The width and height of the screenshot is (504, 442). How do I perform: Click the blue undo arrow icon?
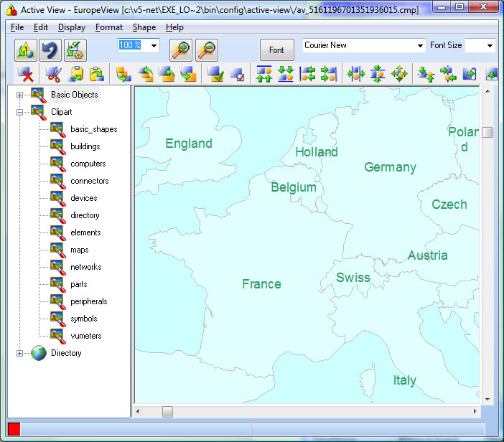click(x=50, y=50)
